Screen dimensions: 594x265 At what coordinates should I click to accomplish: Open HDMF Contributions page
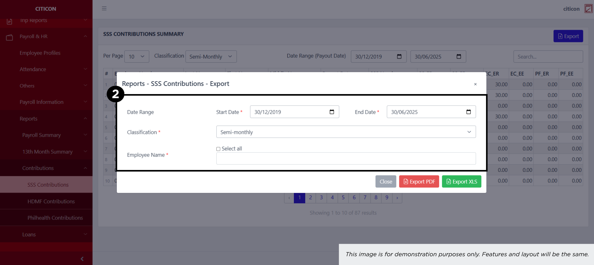(x=51, y=201)
